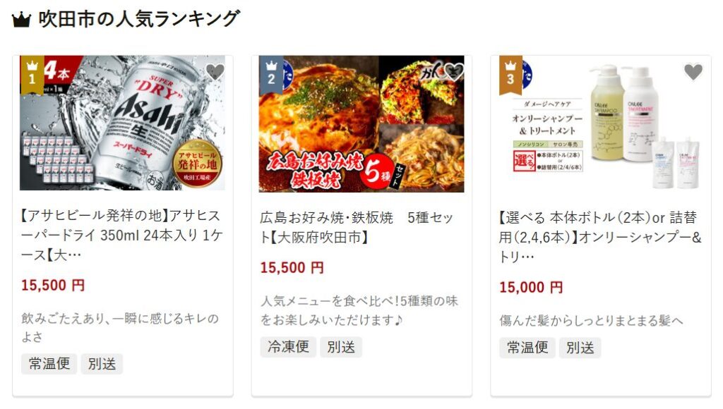Open オンリーシャンプー&トリートメント title link
This screenshot has width=723, height=409.
tap(600, 237)
